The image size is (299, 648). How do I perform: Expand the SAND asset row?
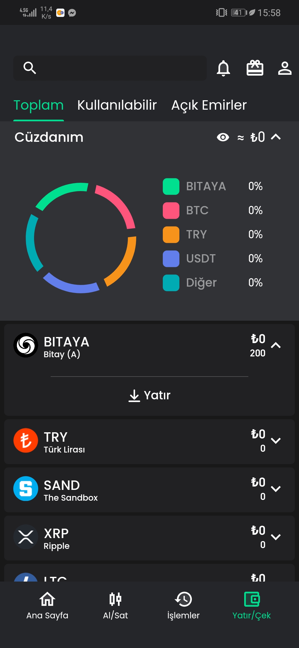click(x=276, y=489)
